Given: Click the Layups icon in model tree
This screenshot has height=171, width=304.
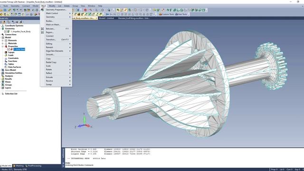Looking at the screenshot, I should [6, 52].
